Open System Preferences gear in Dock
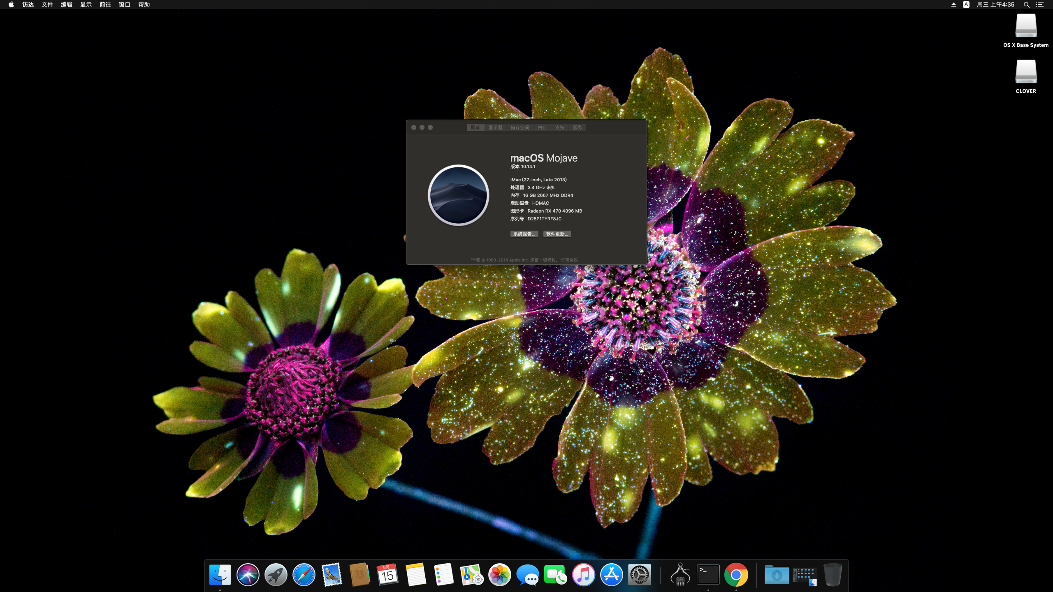Screen dimensions: 1053x592 click(x=639, y=574)
